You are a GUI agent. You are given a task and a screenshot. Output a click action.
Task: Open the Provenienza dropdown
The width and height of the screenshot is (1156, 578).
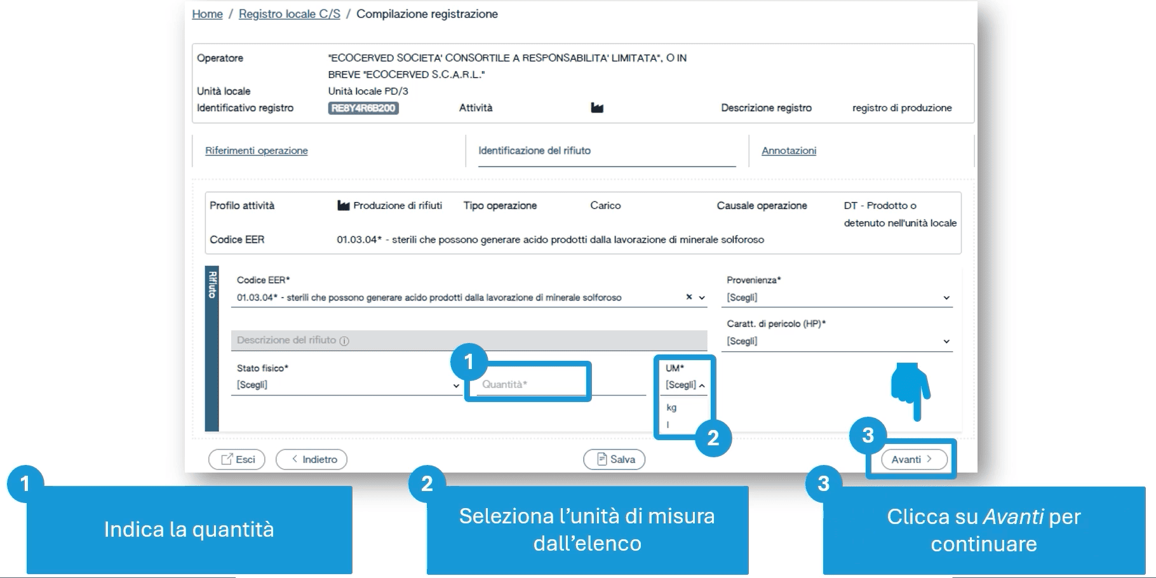tap(837, 297)
